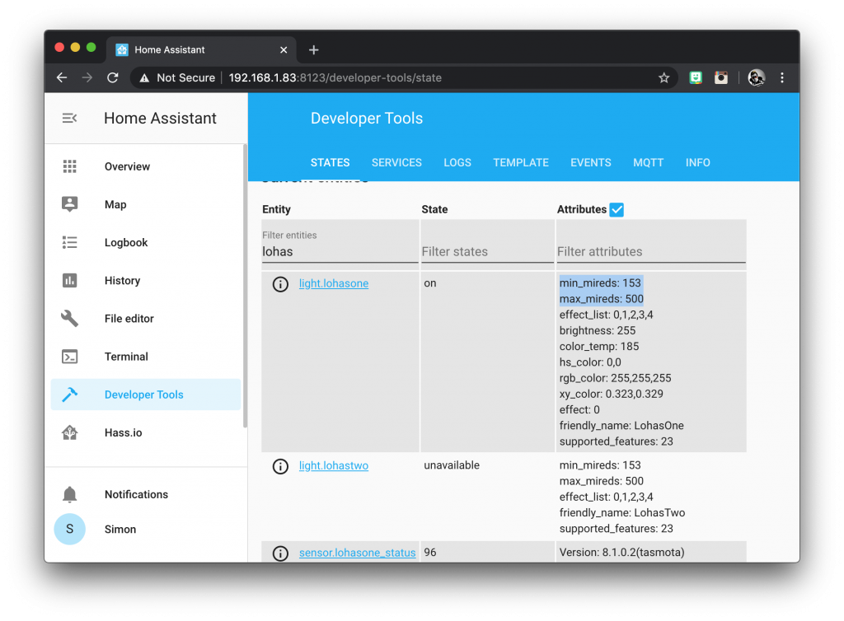Open the light.lohastwo entity link
The height and width of the screenshot is (621, 844).
point(334,465)
